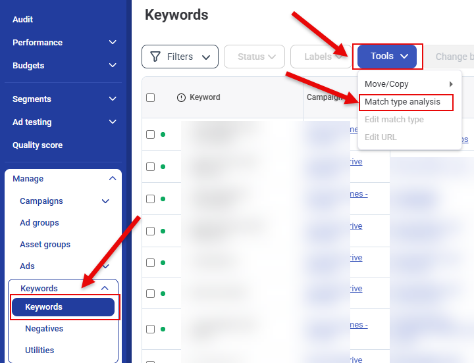The image size is (474, 363).
Task: Click the green status dot in first row
Action: coord(163,134)
